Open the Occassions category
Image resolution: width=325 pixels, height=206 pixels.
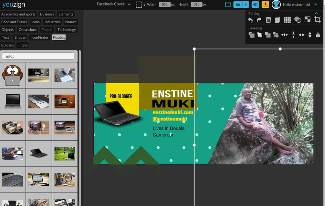point(27,30)
